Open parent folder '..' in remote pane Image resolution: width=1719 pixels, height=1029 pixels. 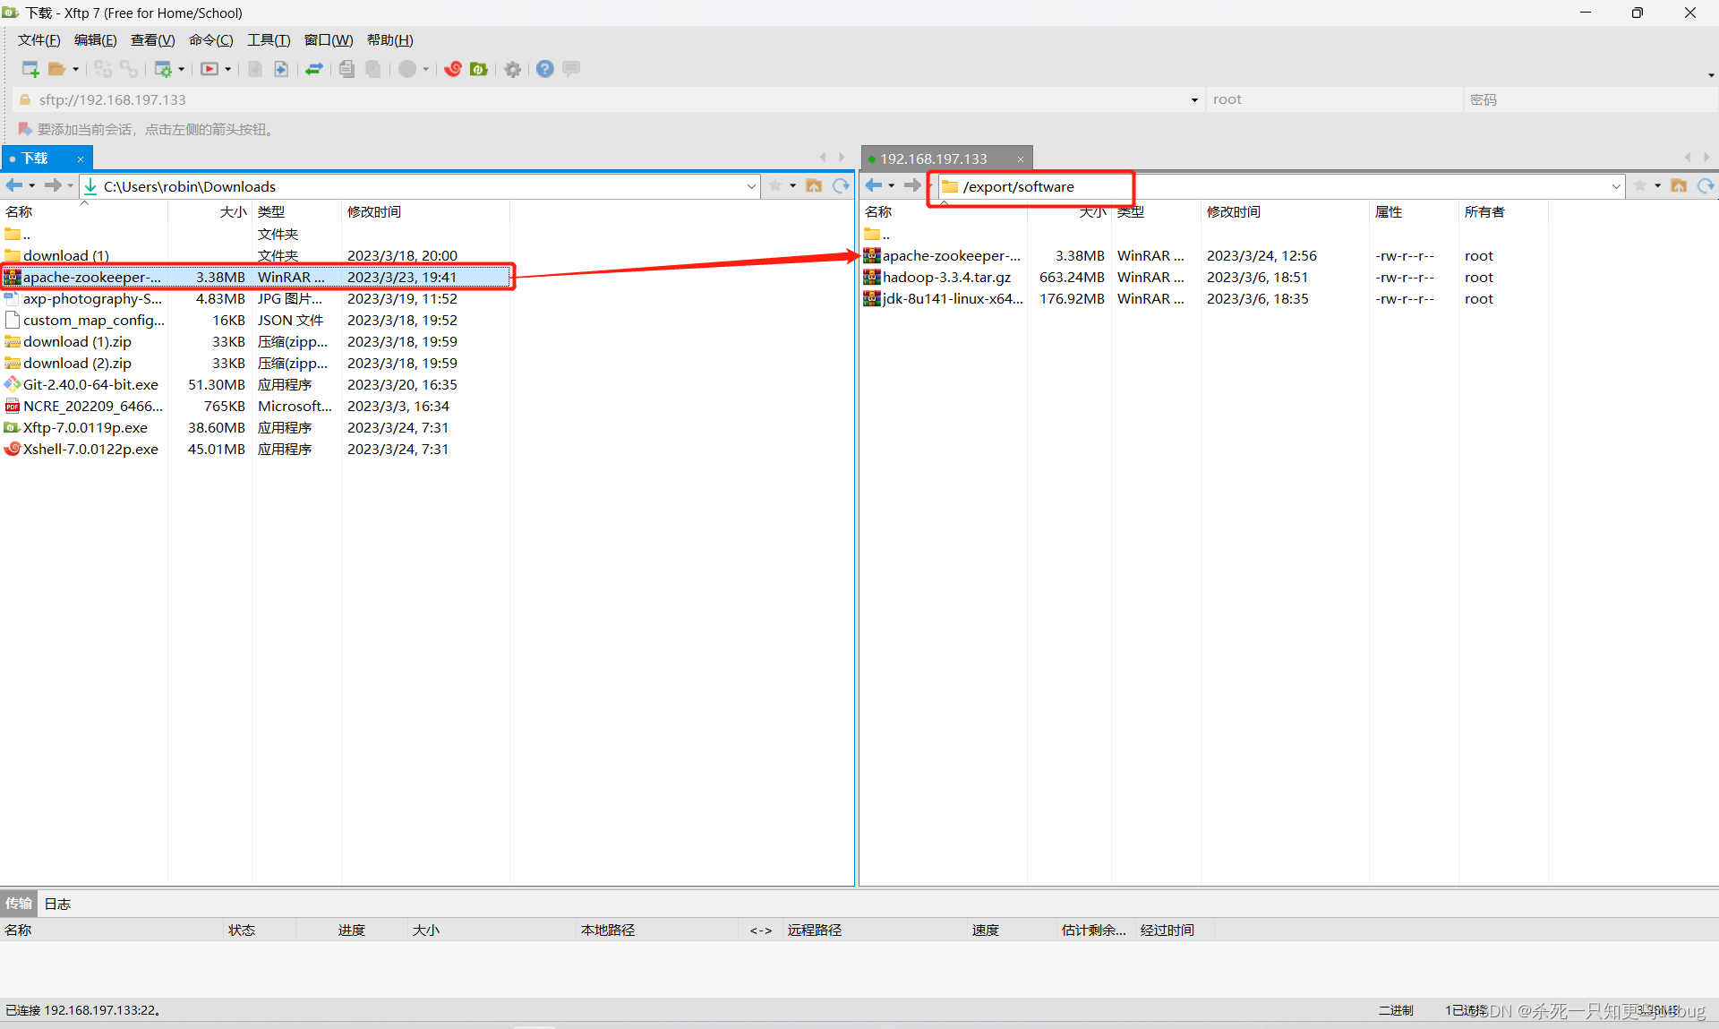click(878, 235)
